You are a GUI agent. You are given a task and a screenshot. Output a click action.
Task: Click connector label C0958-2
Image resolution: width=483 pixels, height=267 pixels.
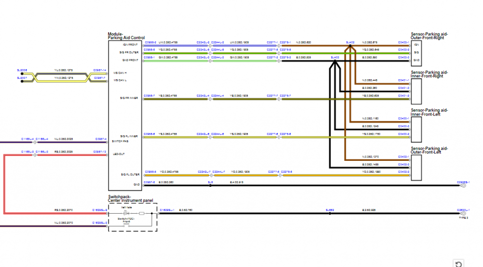(150, 42)
